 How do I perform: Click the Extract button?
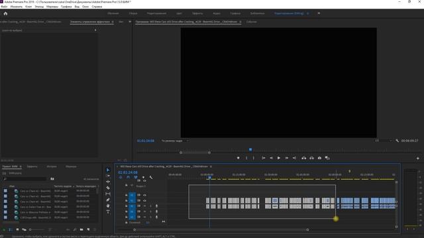click(312, 158)
